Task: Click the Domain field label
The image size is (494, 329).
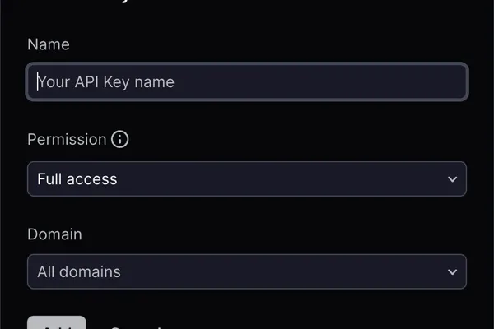Action: pyautogui.click(x=54, y=234)
